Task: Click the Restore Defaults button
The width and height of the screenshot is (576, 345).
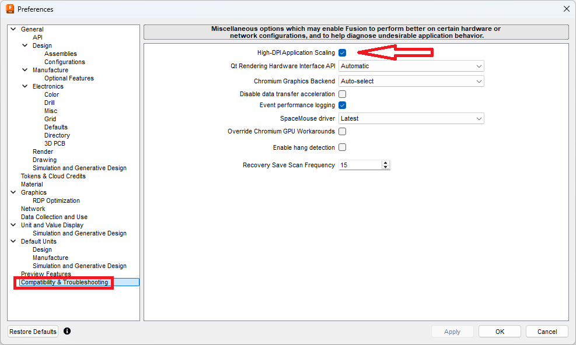Action: [x=33, y=332]
